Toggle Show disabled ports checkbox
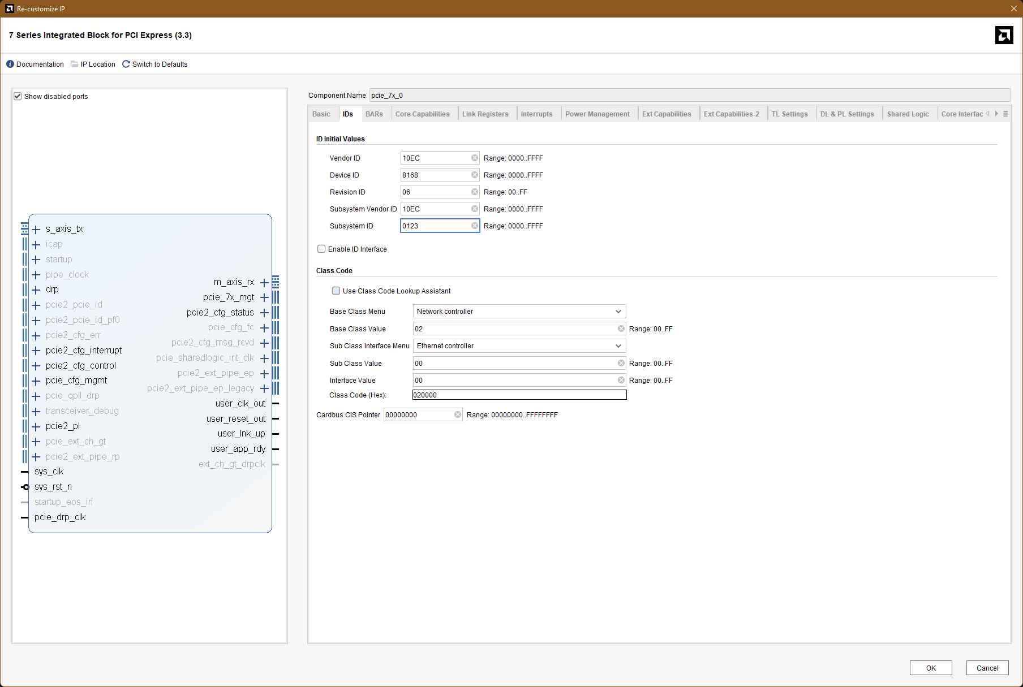 [18, 97]
